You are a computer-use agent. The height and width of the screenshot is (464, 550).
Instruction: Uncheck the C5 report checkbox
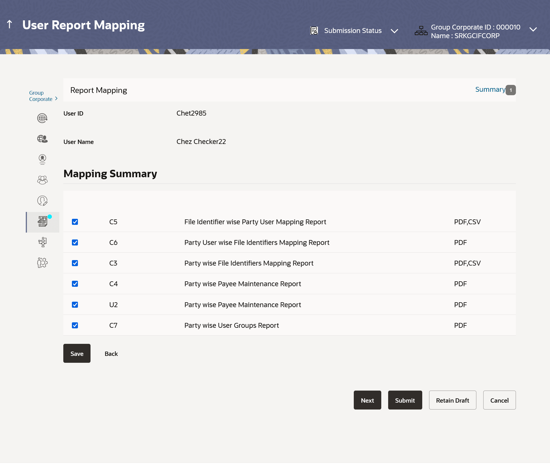coord(75,222)
